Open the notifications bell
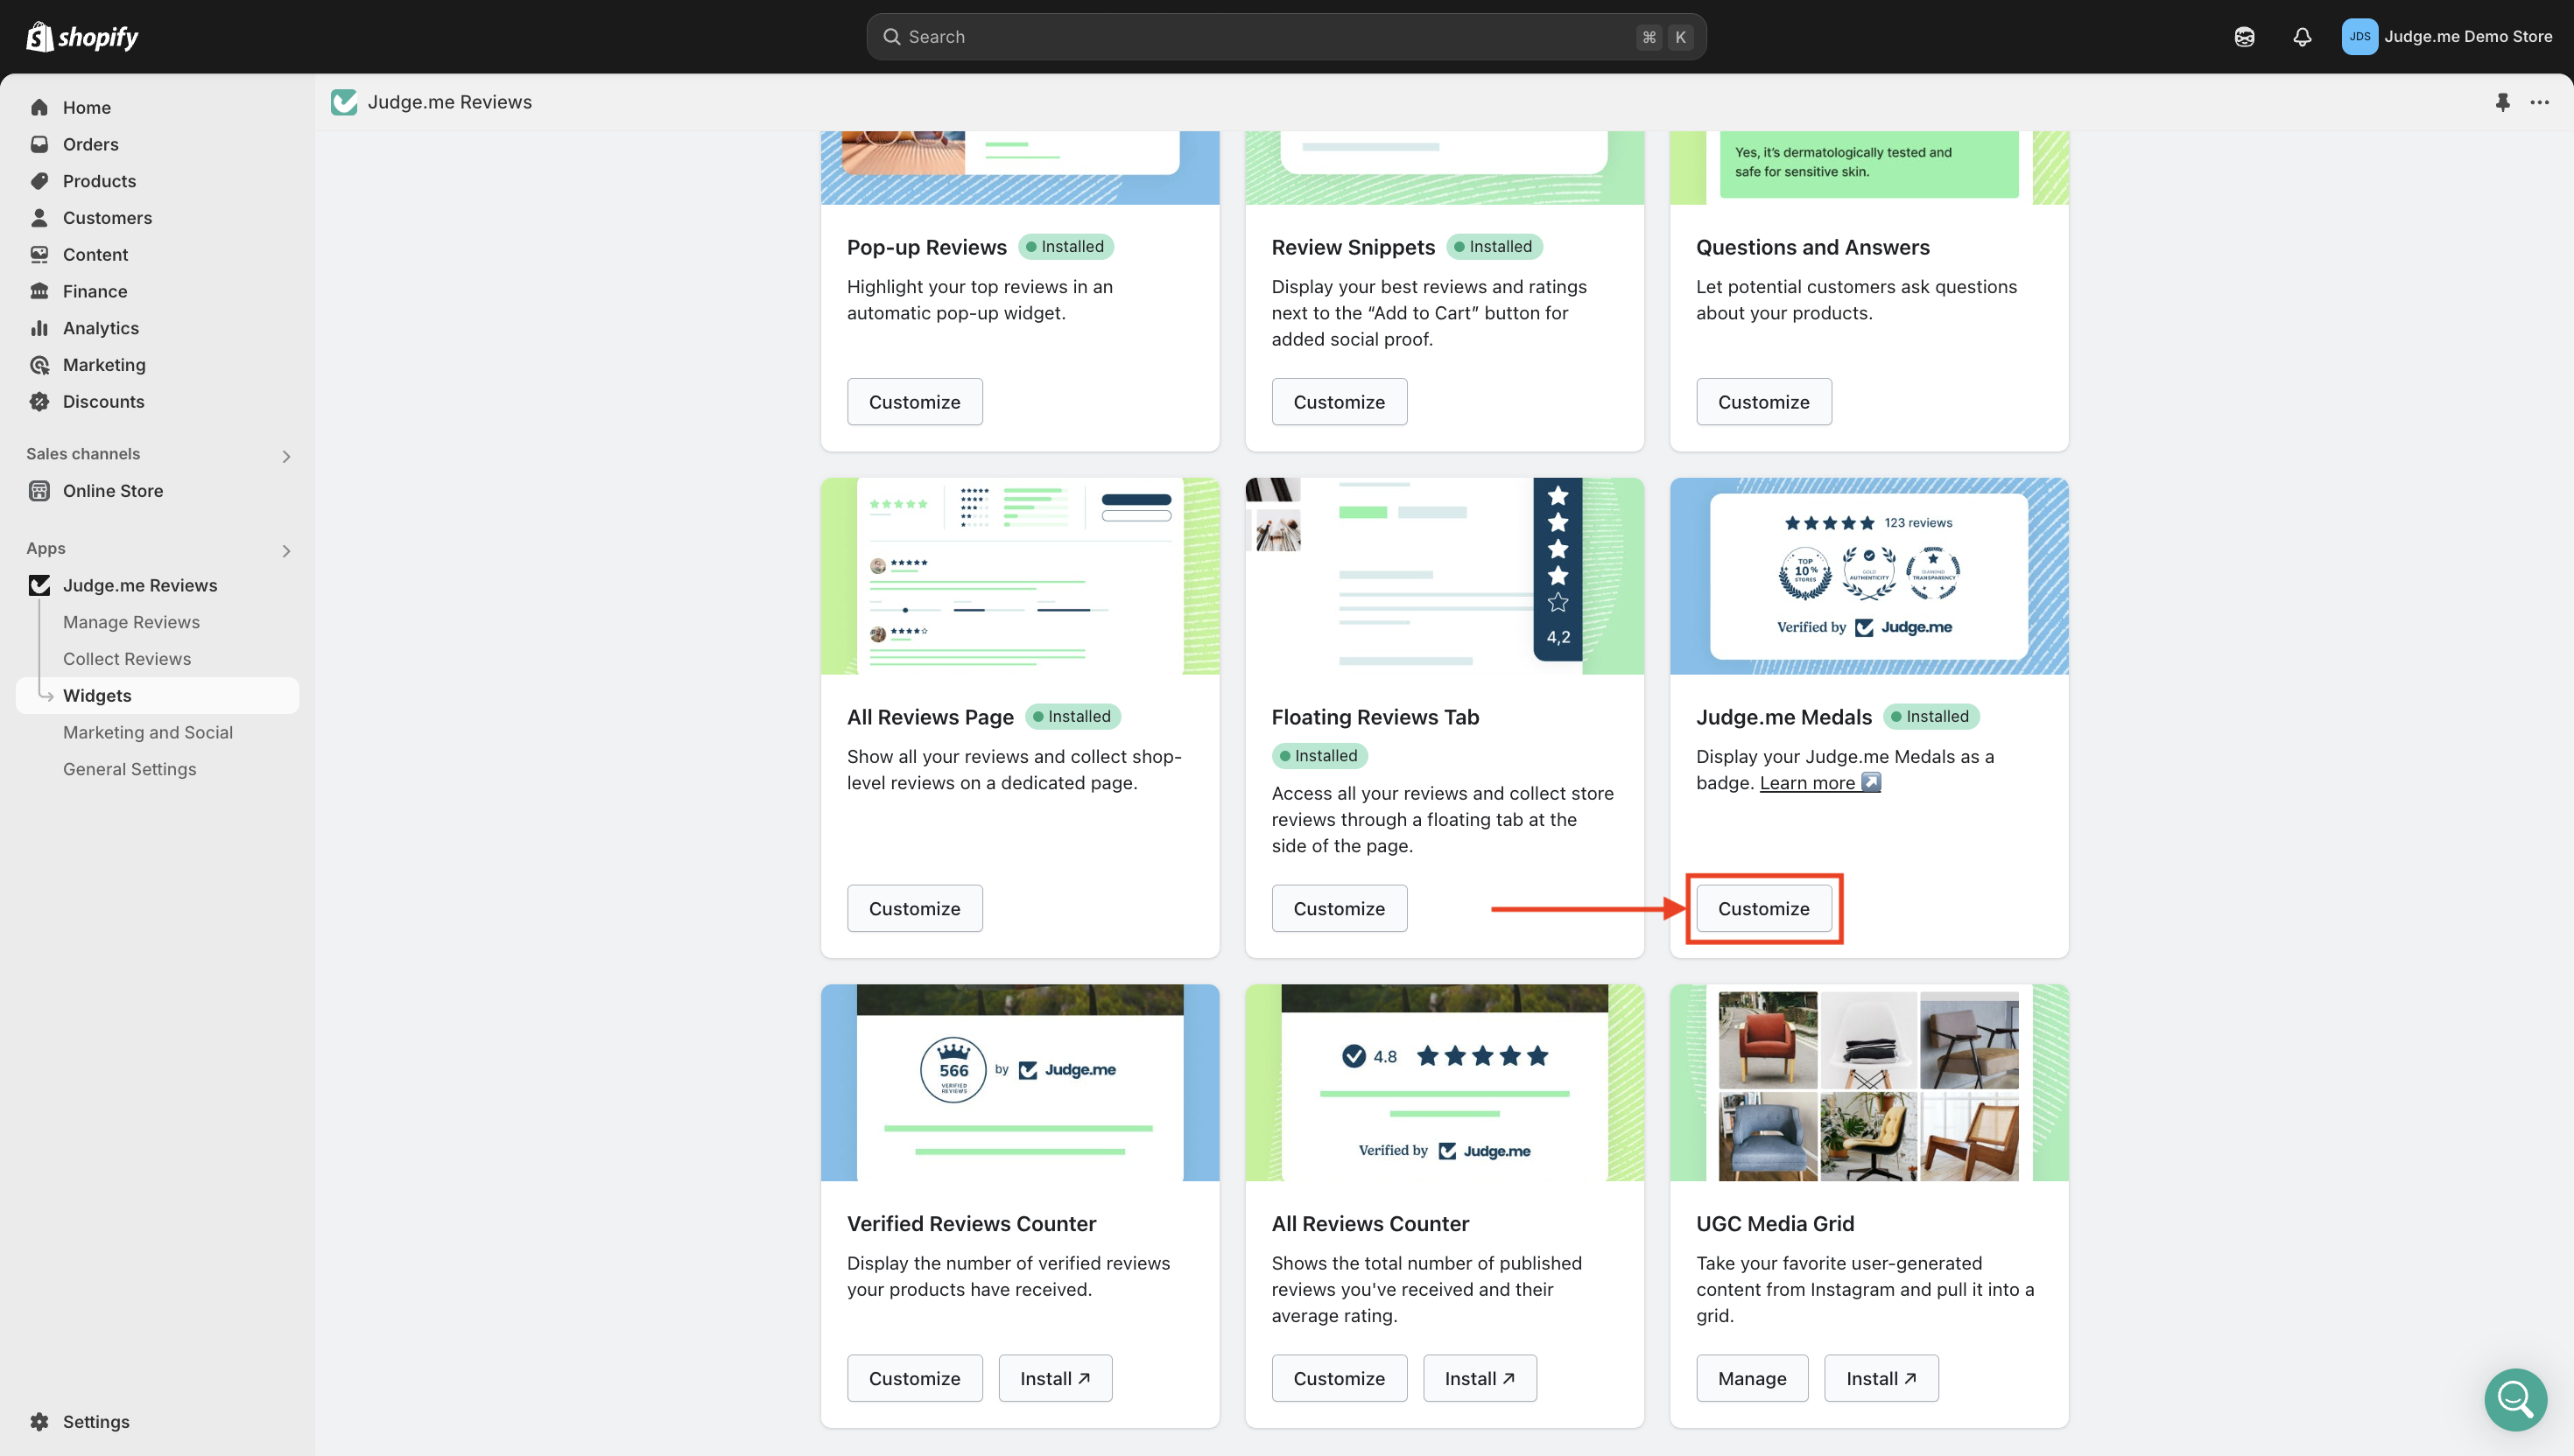Viewport: 2574px width, 1456px height. click(2302, 37)
